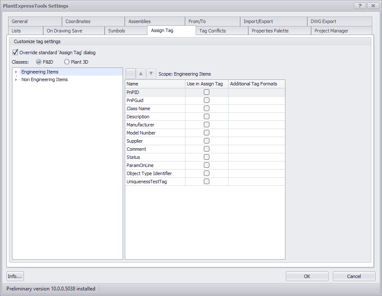Check the Comment row checkbox
Image resolution: width=382 pixels, height=296 pixels.
point(206,149)
